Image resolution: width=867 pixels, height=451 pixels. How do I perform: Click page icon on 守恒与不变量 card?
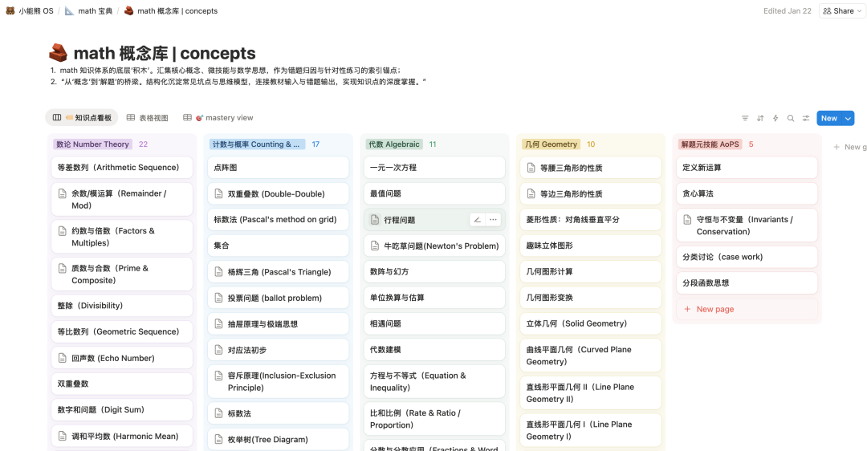(687, 219)
